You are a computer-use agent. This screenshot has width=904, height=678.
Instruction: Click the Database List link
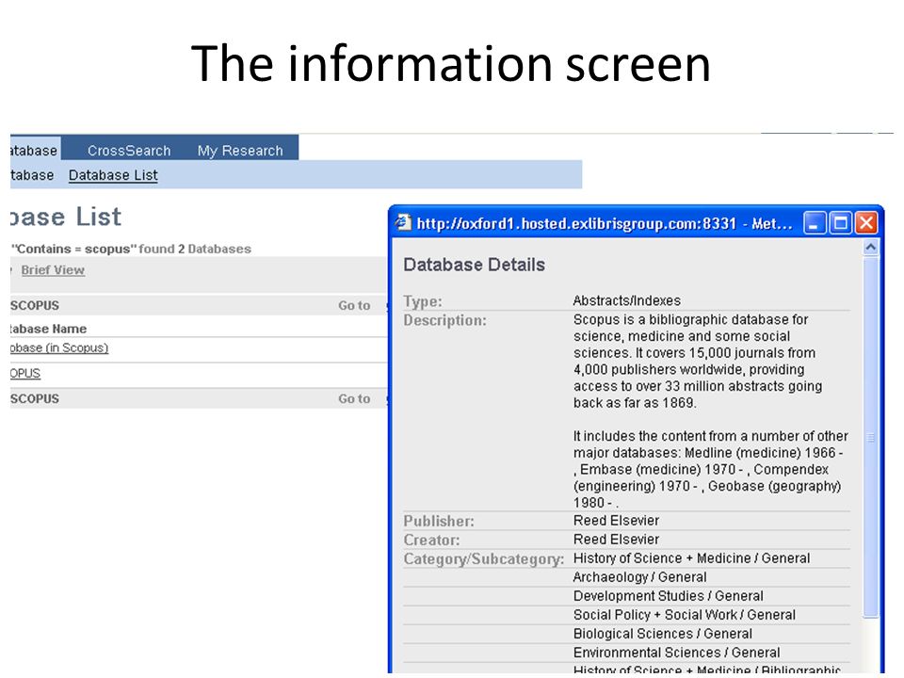click(113, 175)
